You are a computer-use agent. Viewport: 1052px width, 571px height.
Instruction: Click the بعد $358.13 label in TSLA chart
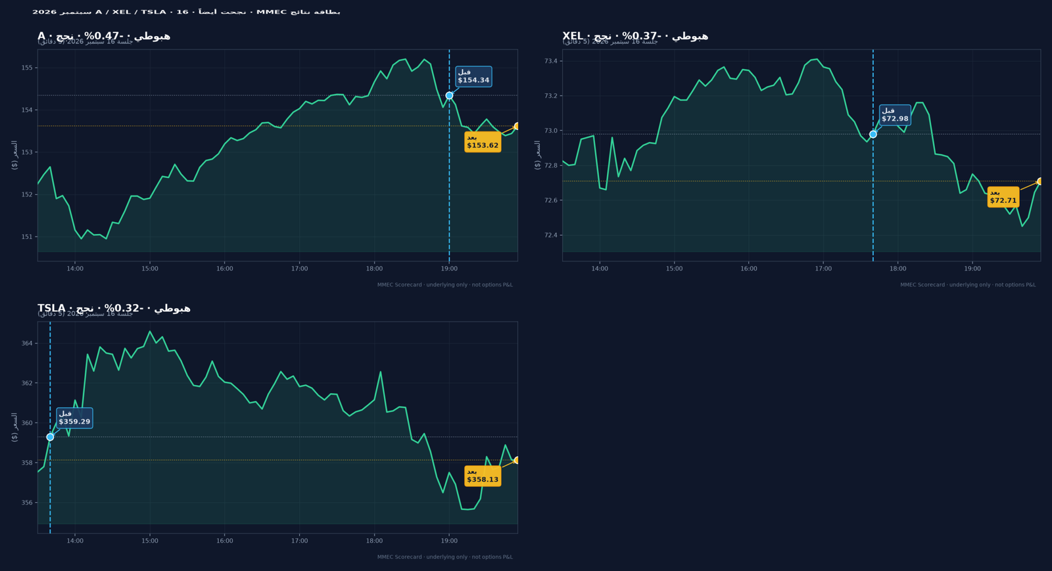pyautogui.click(x=483, y=476)
